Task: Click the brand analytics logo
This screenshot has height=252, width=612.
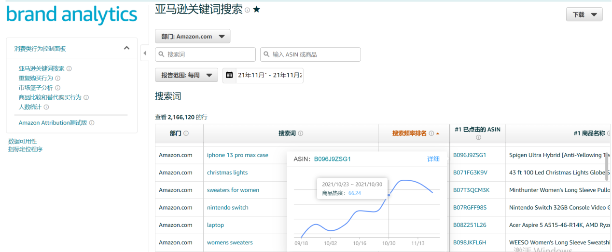Action: point(72,14)
